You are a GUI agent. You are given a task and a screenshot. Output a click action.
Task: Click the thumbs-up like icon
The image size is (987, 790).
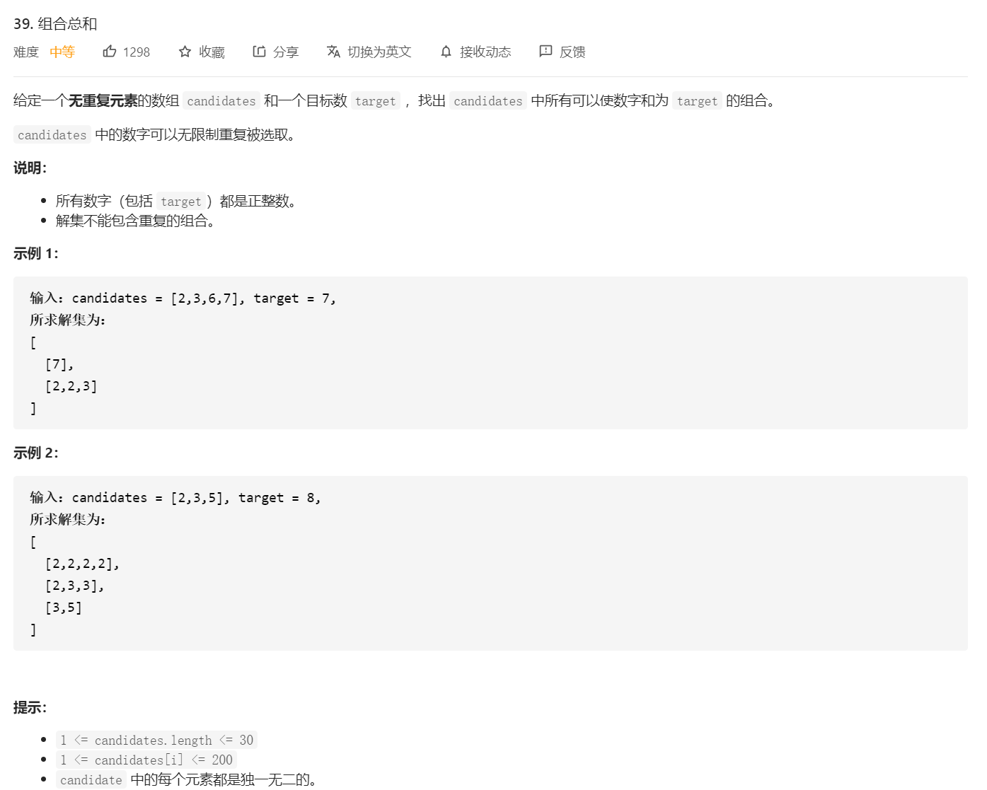[x=110, y=52]
